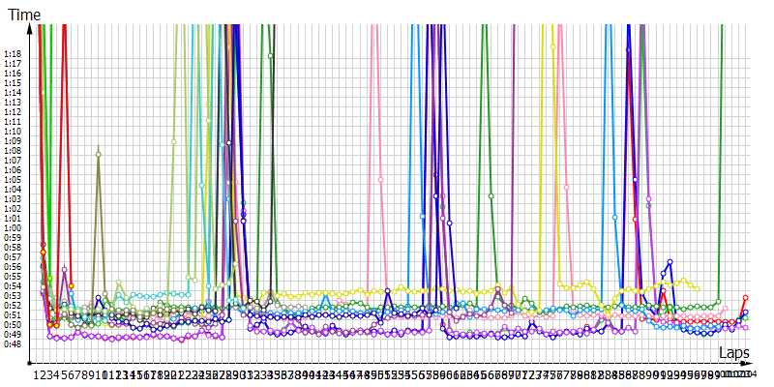Click lap number 1 on the horizontal axis
Screen dimensions: 774x387
click(38, 374)
